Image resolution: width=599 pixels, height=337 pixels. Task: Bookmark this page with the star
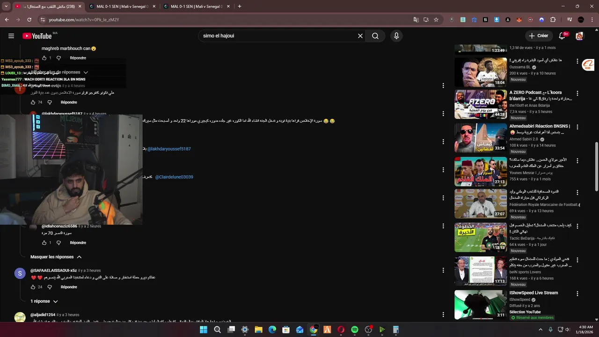point(436,20)
